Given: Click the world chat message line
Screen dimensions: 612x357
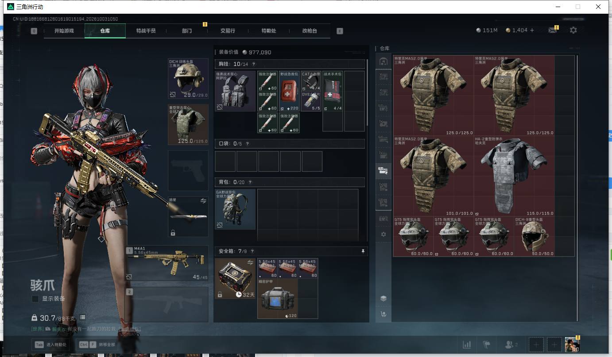Looking at the screenshot, I should [86, 329].
